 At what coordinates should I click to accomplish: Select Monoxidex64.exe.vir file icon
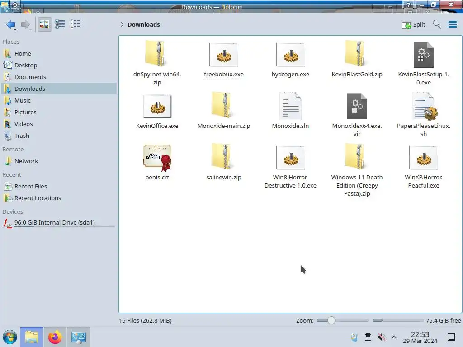click(x=357, y=106)
